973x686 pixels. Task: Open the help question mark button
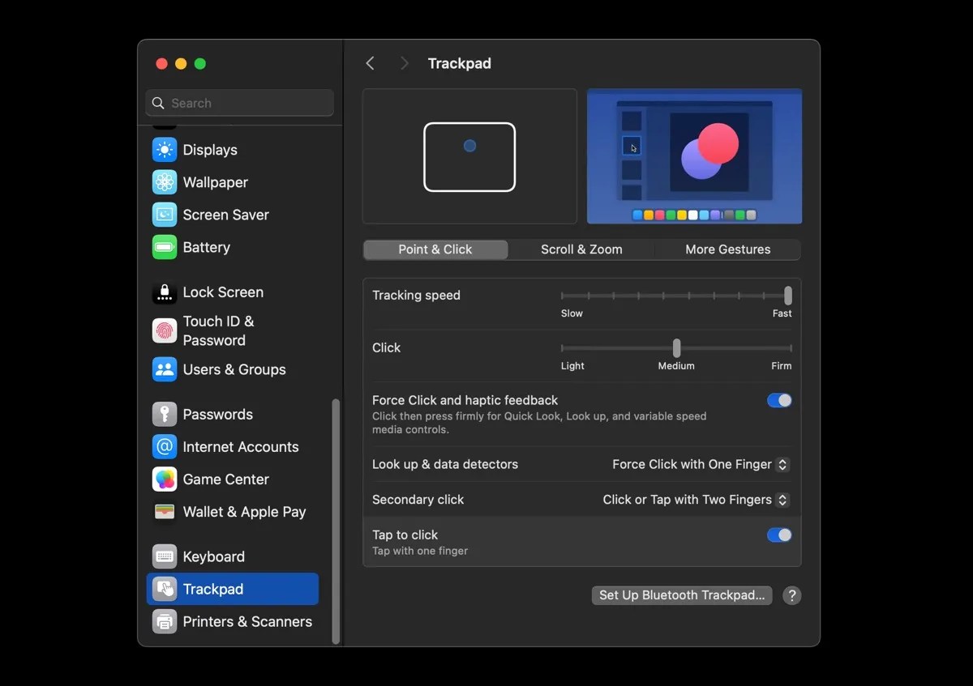point(792,595)
